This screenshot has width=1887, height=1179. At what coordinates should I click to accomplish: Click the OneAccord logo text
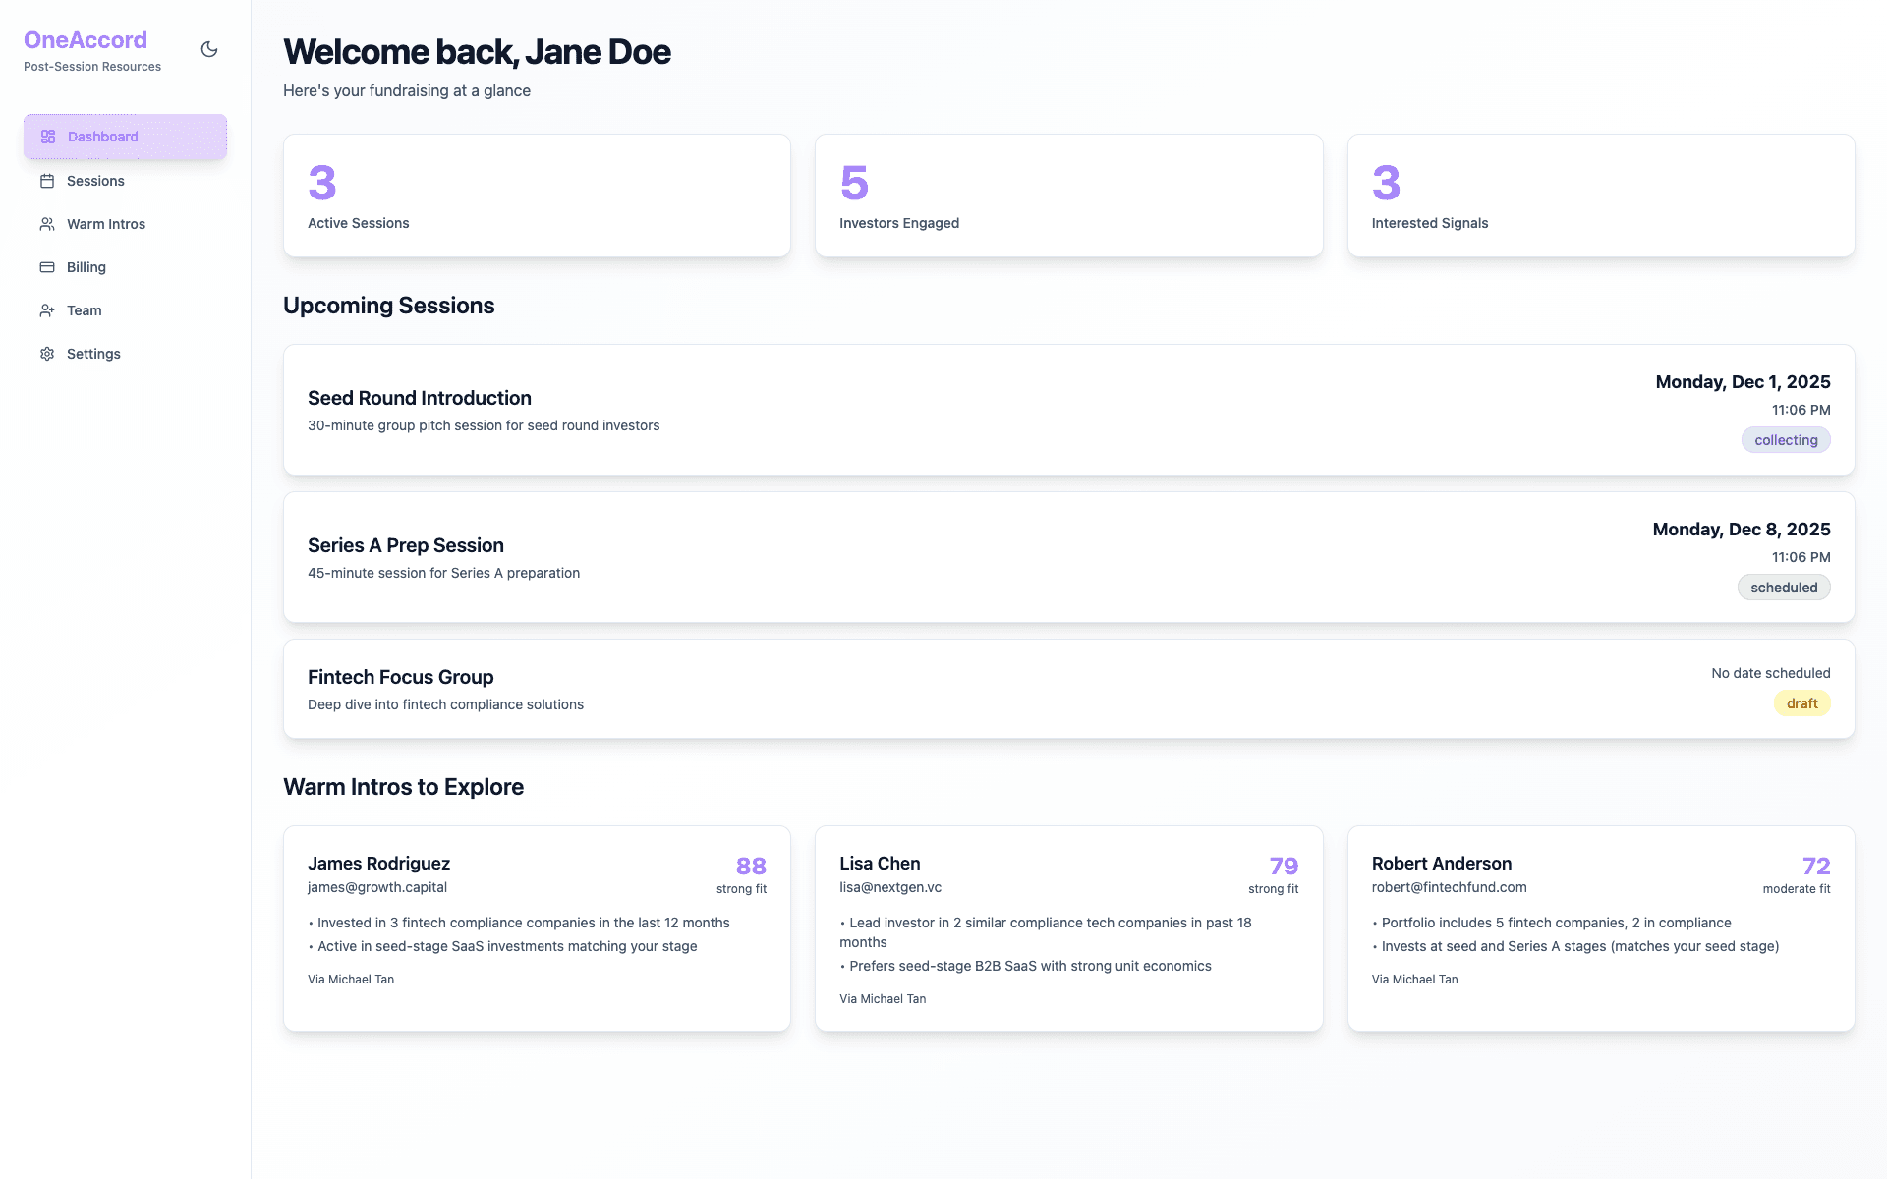click(84, 40)
